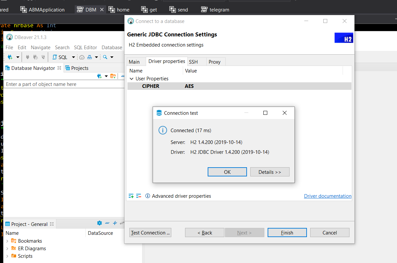The image size is (397, 263).
Task: Close the Database Navigator view tab
Action: pyautogui.click(x=59, y=68)
